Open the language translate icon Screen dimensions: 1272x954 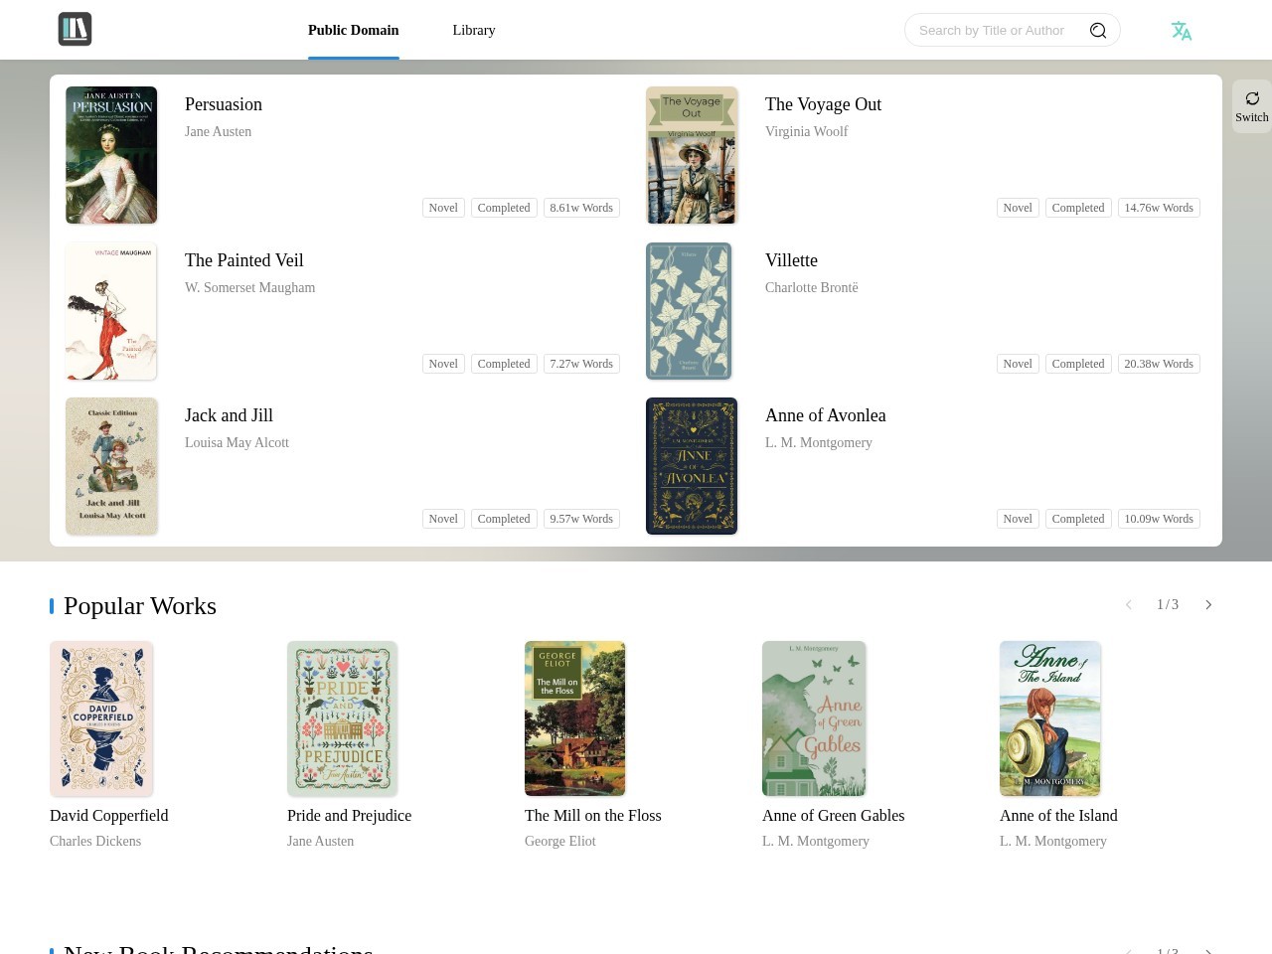[x=1181, y=31]
